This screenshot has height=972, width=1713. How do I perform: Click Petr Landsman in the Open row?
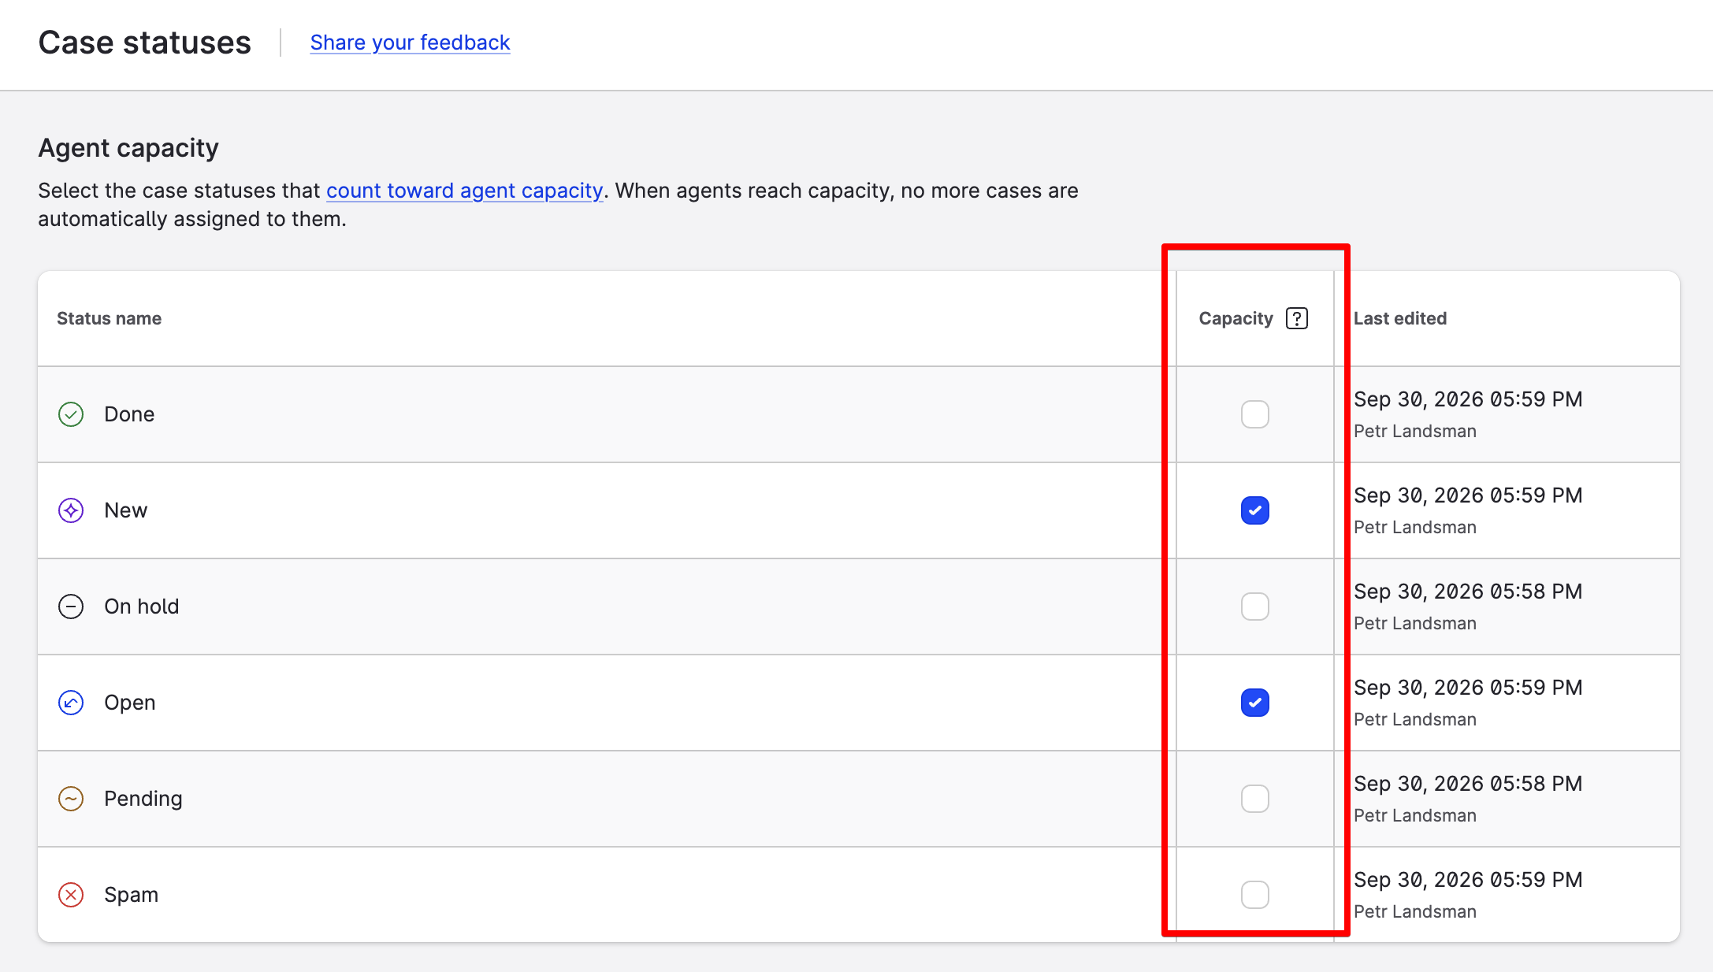pyautogui.click(x=1415, y=719)
